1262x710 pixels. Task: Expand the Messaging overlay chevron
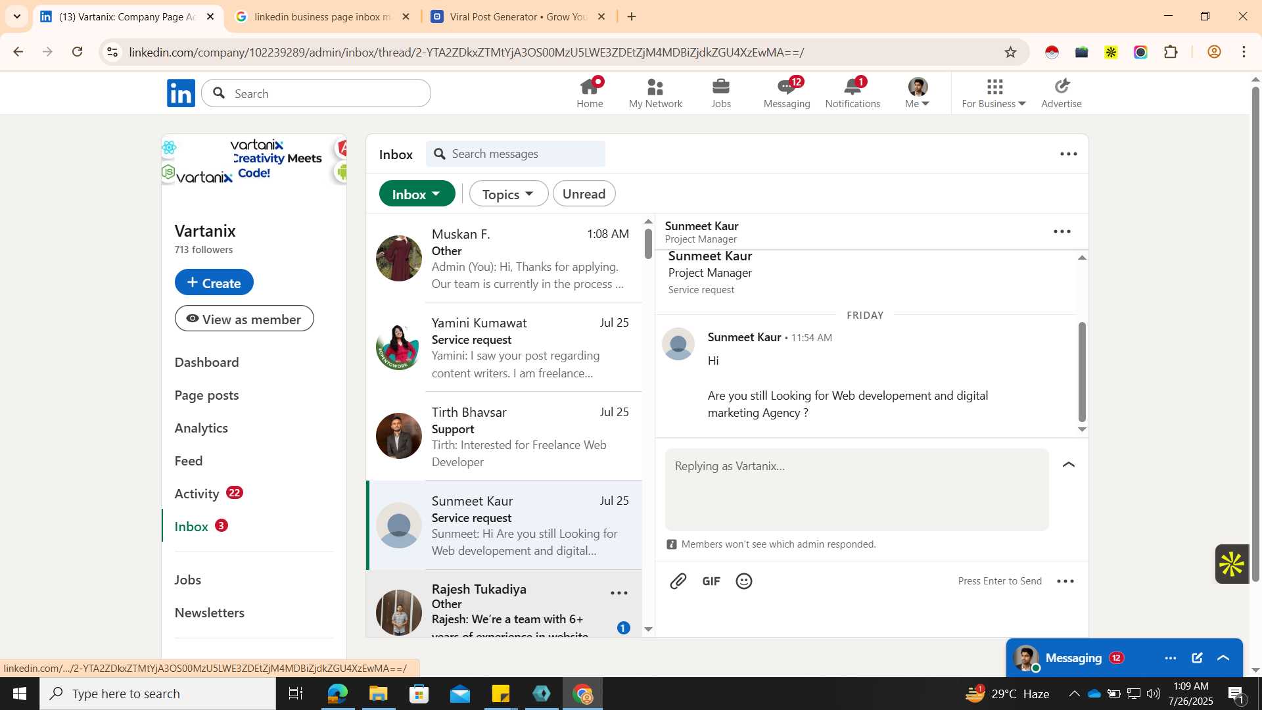1223,658
